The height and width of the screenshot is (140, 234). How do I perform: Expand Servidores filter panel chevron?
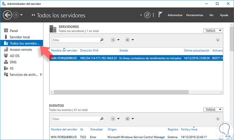point(218,40)
